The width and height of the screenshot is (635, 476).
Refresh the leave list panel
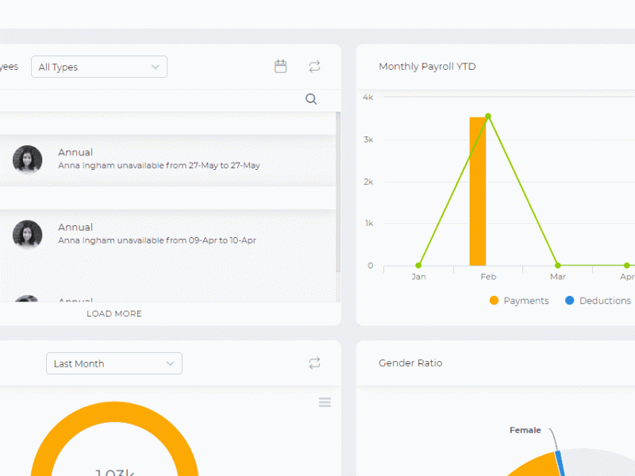(x=314, y=67)
